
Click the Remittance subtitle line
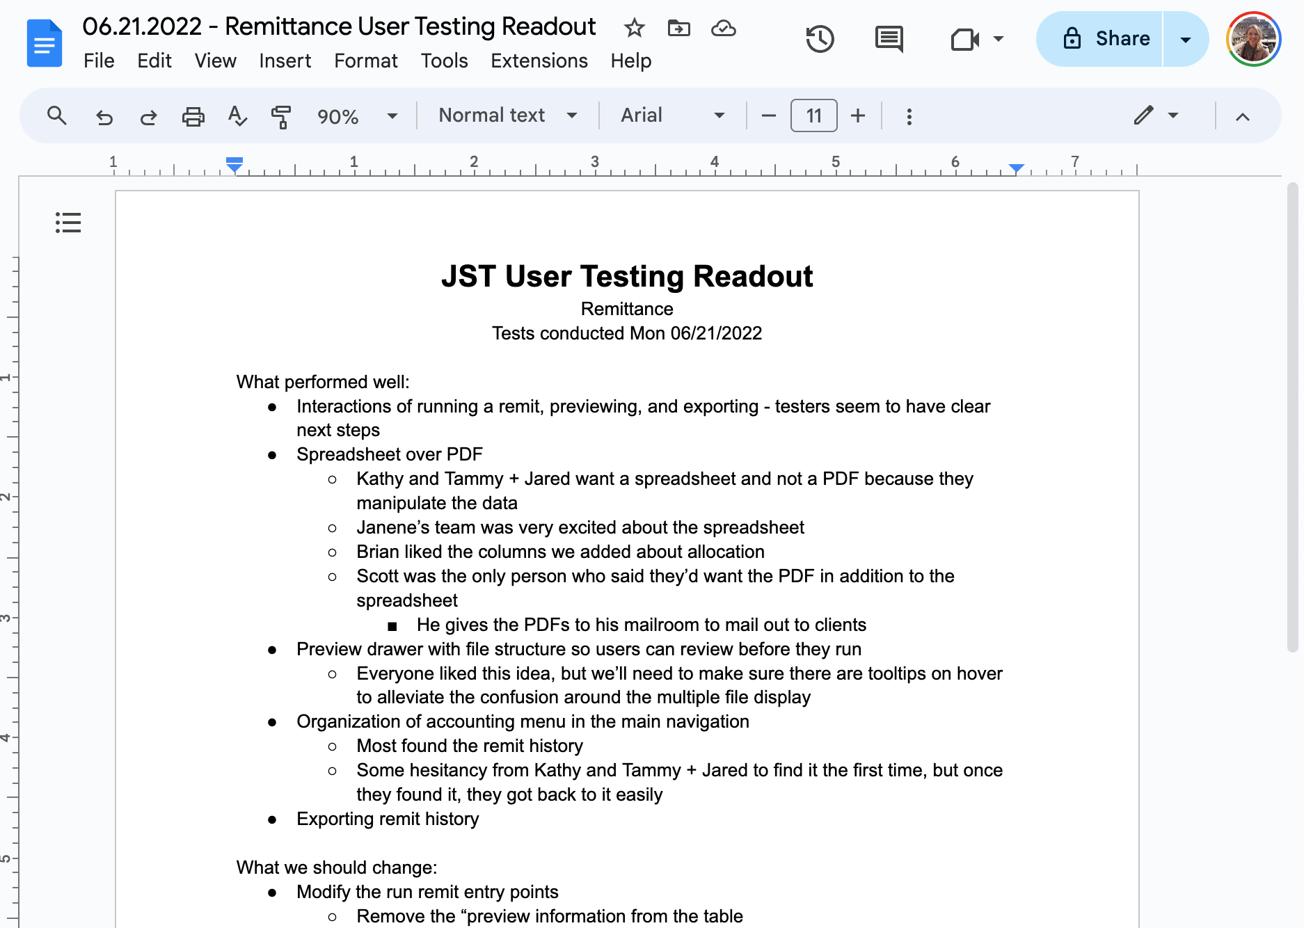pos(627,309)
